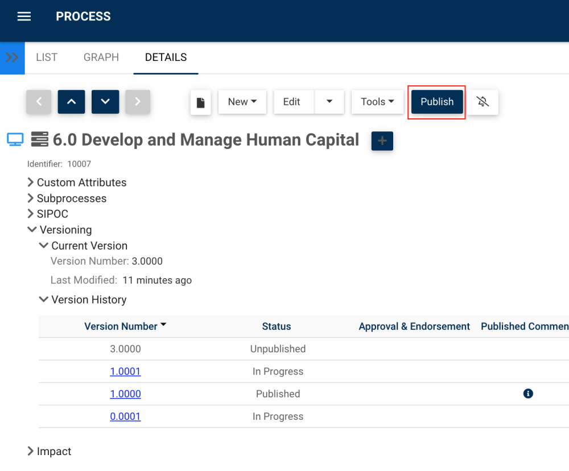Toggle the notification bell-off icon

[x=483, y=102]
